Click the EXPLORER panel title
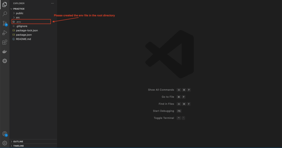The width and height of the screenshot is (282, 148). pyautogui.click(x=19, y=4)
